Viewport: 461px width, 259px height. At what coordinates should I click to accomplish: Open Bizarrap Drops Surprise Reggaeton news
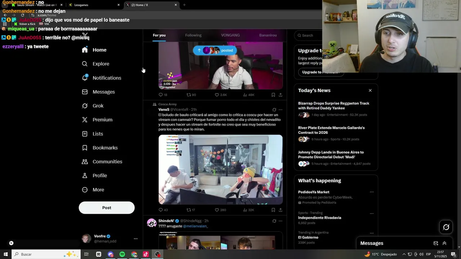tap(334, 106)
